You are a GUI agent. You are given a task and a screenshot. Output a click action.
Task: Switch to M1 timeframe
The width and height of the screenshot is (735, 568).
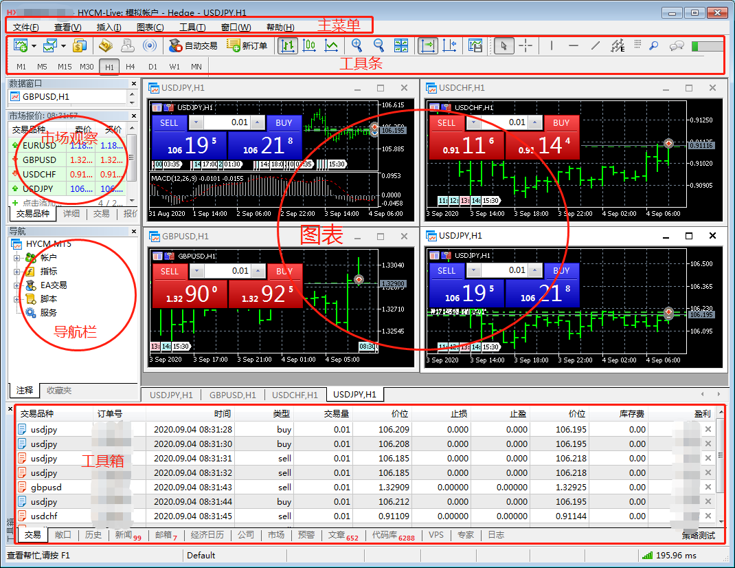coord(21,67)
